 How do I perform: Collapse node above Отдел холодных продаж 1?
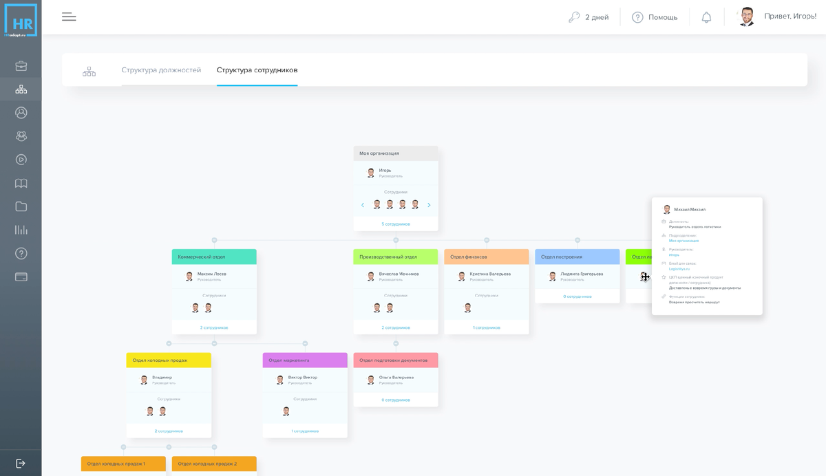tap(123, 447)
